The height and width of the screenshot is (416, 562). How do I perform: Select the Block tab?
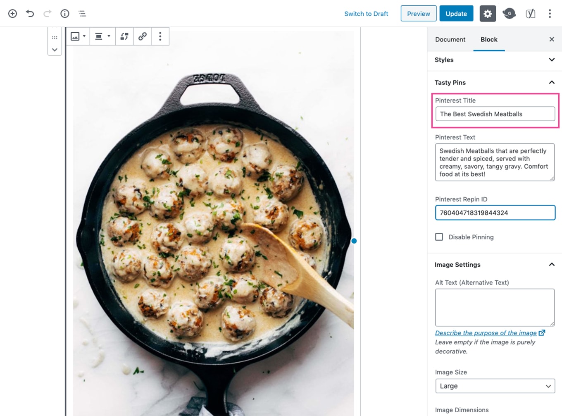pyautogui.click(x=489, y=39)
